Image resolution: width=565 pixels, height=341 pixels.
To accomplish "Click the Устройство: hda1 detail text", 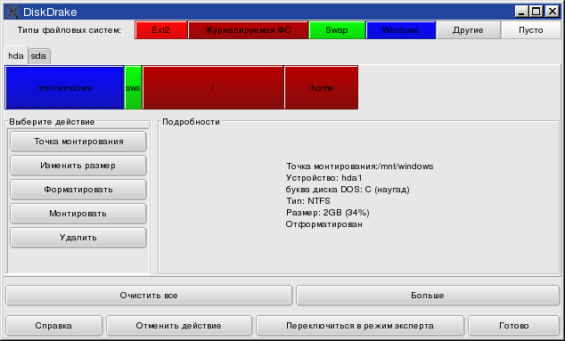I will tap(323, 178).
